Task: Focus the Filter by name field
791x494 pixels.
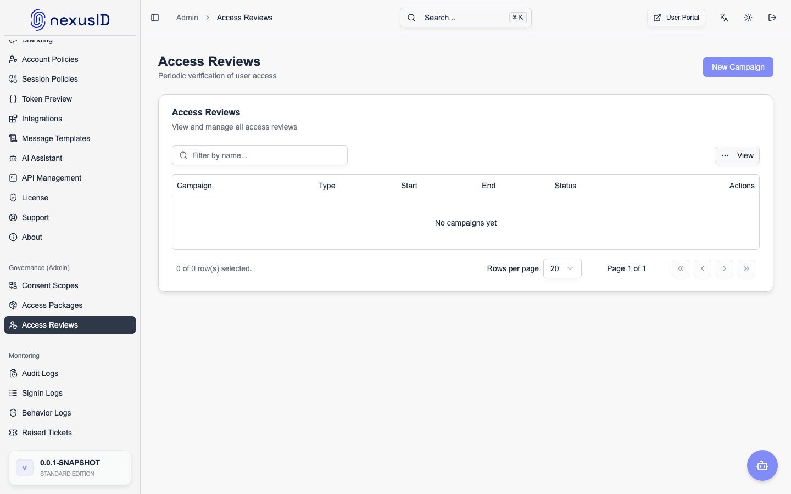Action: coord(260,155)
